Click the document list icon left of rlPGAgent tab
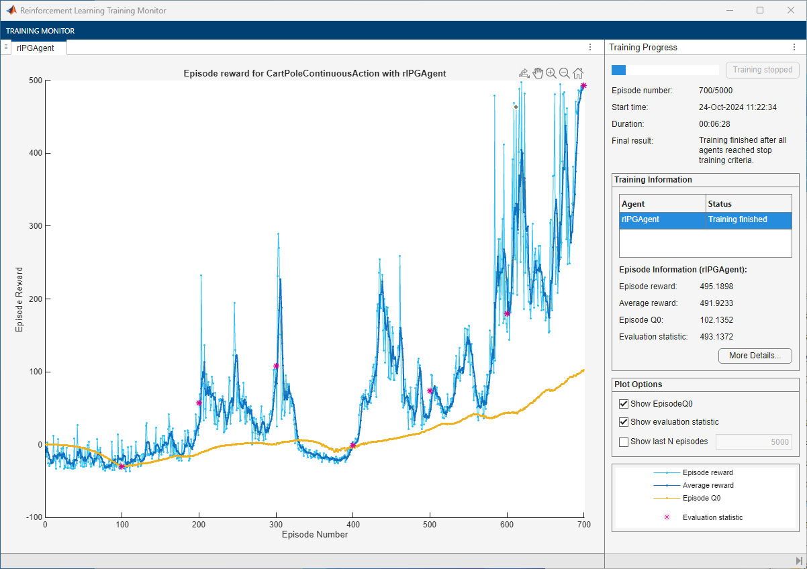Viewport: 807px width, 569px height. pyautogui.click(x=6, y=47)
